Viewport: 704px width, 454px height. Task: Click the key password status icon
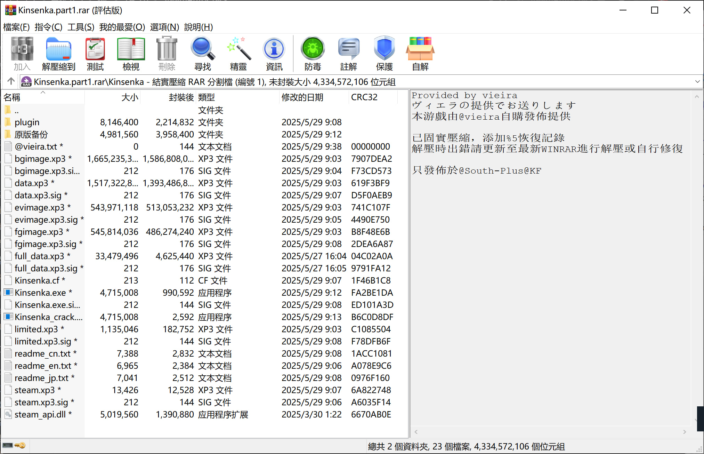(x=21, y=445)
